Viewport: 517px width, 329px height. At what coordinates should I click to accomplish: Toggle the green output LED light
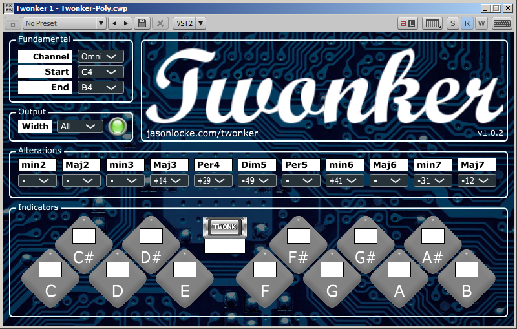click(x=117, y=126)
